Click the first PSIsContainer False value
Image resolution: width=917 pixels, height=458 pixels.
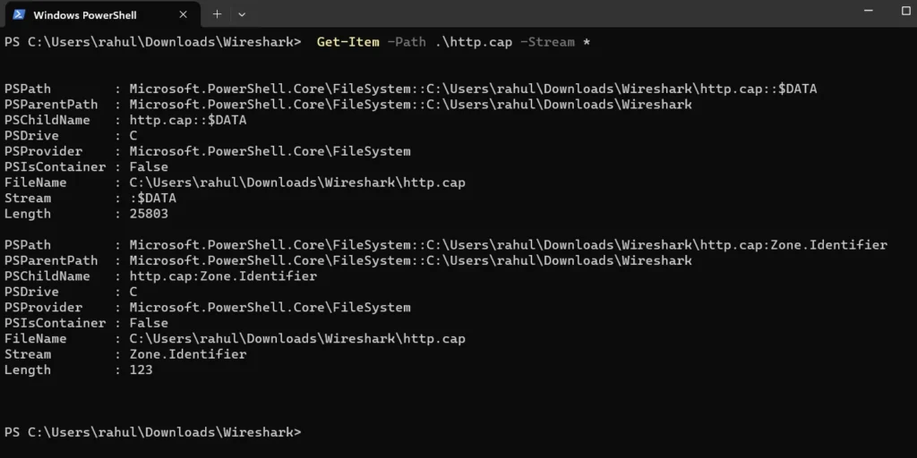click(x=149, y=167)
